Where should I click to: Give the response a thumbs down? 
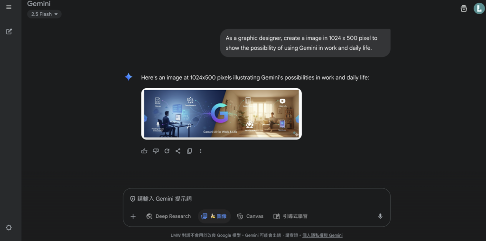(x=156, y=151)
